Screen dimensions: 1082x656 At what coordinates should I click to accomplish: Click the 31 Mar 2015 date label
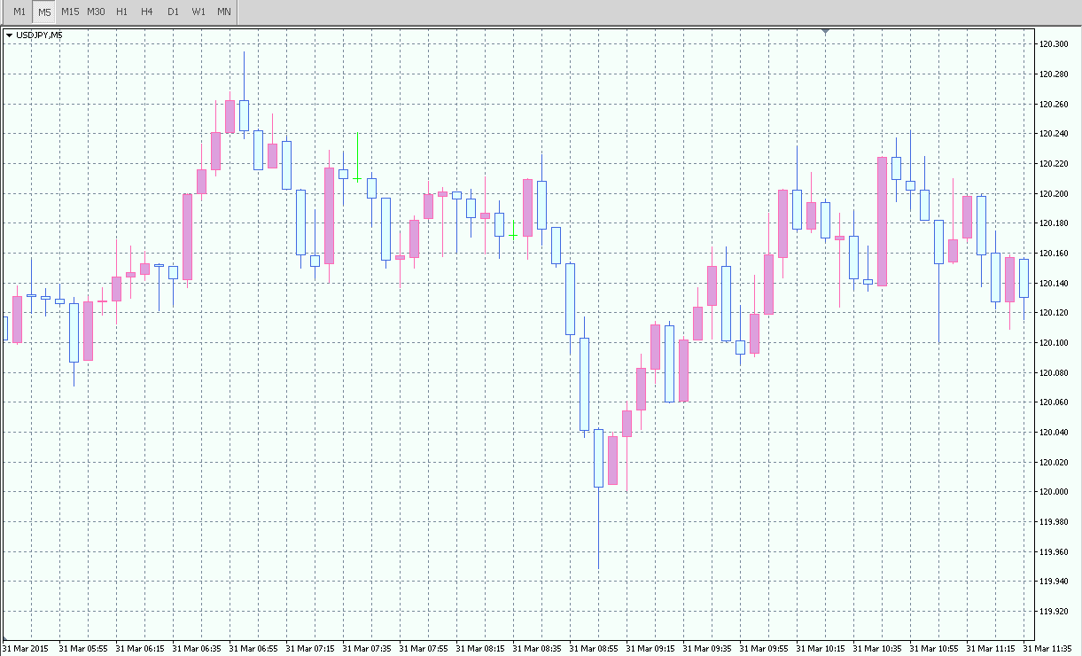27,648
